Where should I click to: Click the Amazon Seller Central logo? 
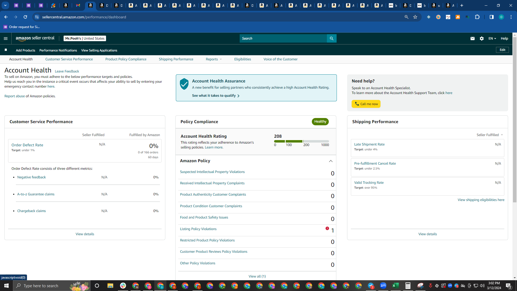35,38
